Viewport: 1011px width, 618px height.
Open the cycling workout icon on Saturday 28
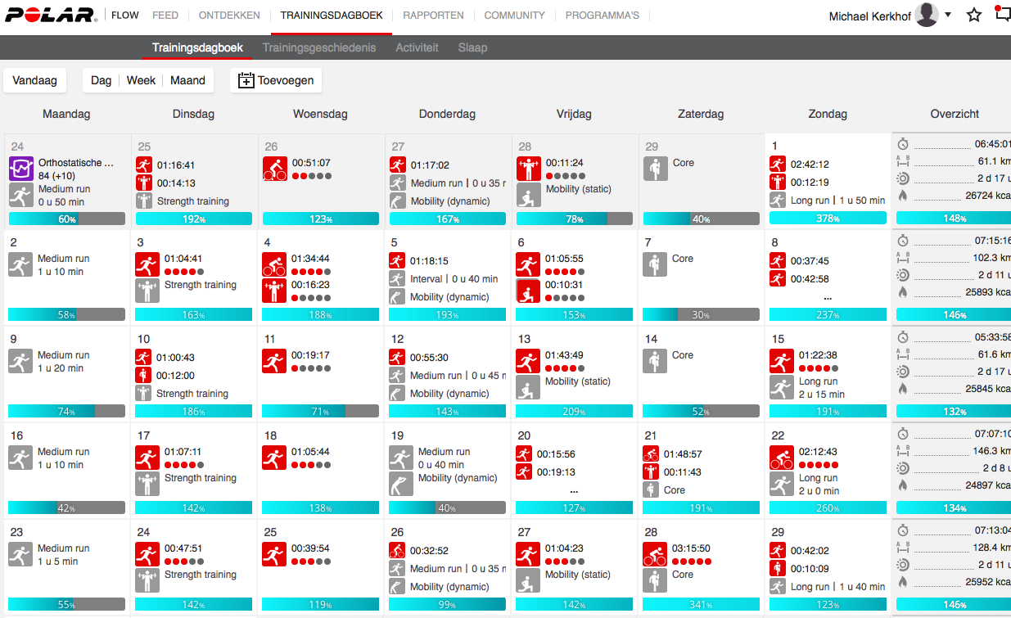tap(655, 554)
